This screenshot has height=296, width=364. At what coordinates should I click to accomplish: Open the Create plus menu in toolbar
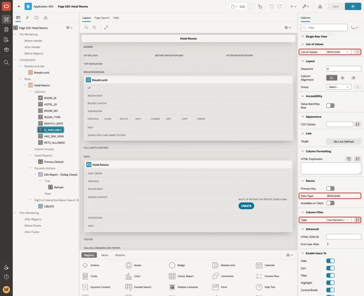coord(293,6)
